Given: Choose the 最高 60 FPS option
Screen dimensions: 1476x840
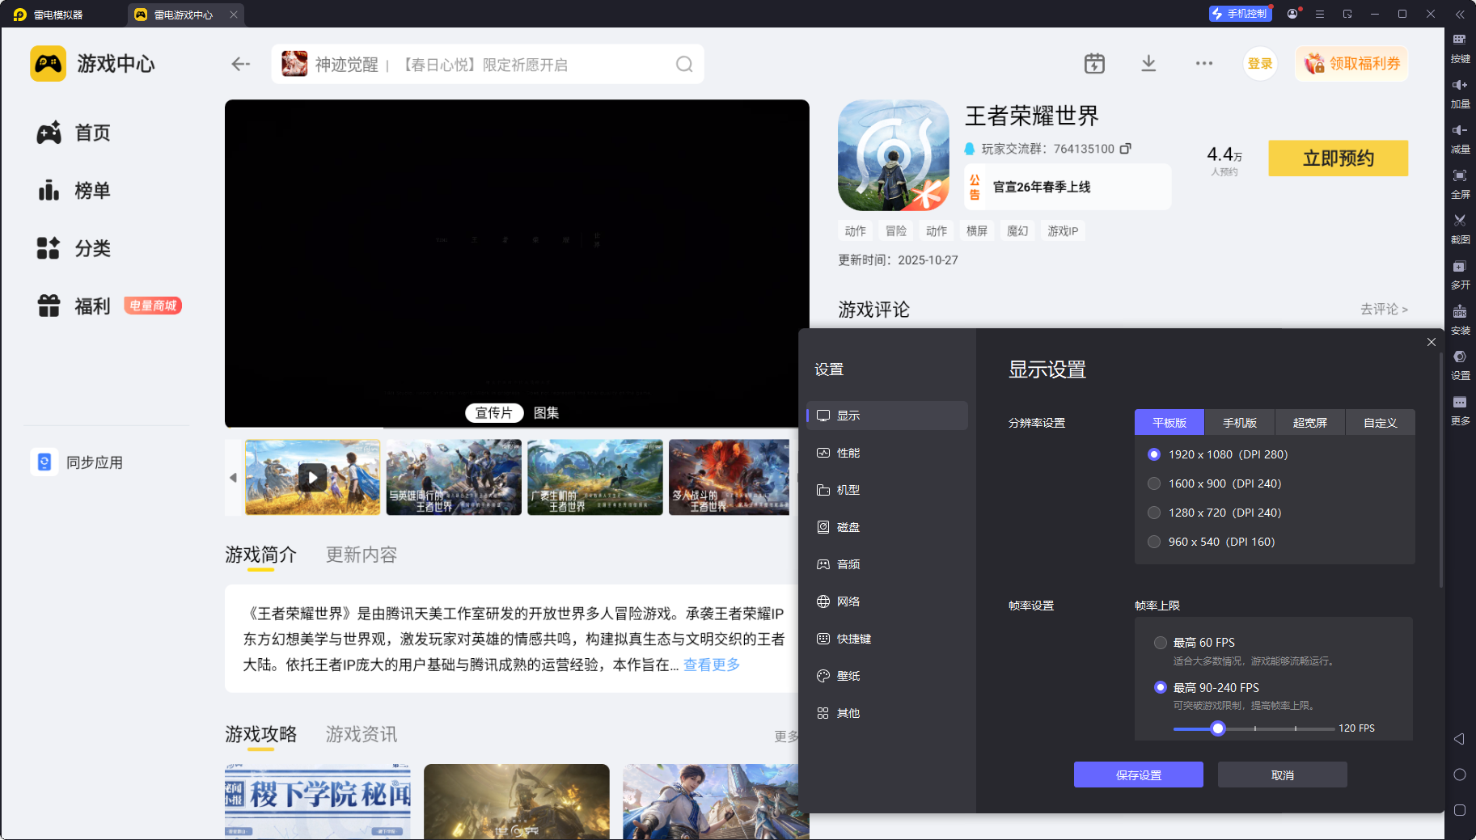Looking at the screenshot, I should point(1161,643).
